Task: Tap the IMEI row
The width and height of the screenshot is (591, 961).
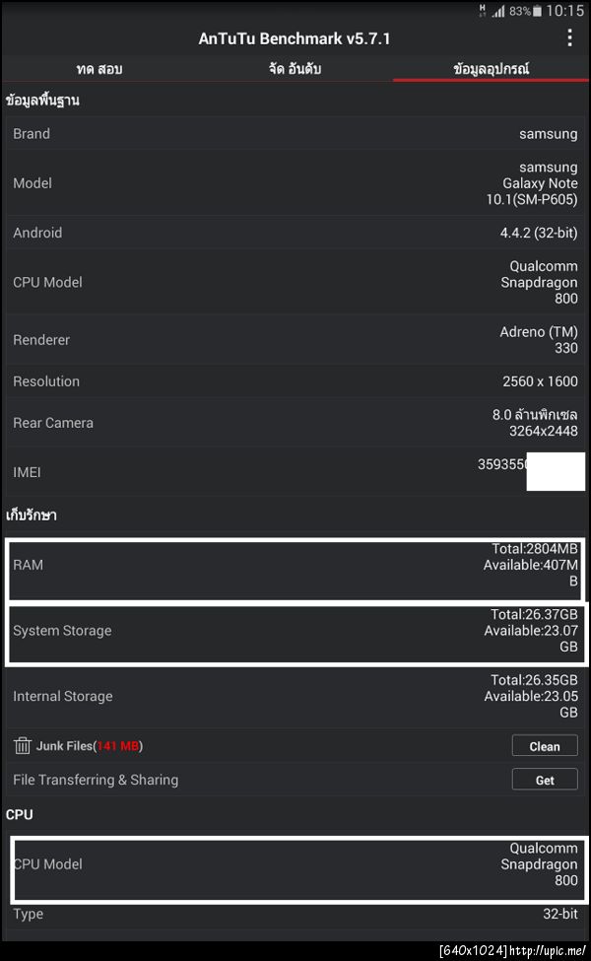Action: tap(295, 472)
